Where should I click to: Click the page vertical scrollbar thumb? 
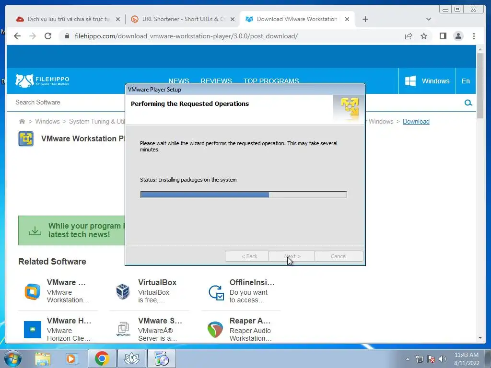(480, 86)
